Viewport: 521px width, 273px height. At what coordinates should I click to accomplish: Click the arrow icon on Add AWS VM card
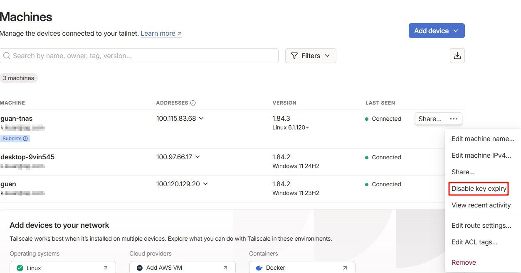225,268
